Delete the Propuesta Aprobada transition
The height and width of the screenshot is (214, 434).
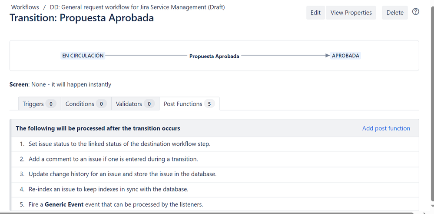point(395,13)
